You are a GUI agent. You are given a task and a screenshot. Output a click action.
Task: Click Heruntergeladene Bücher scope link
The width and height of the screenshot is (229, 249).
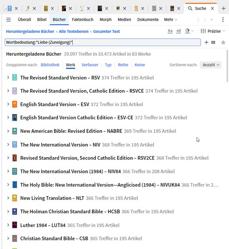30,32
